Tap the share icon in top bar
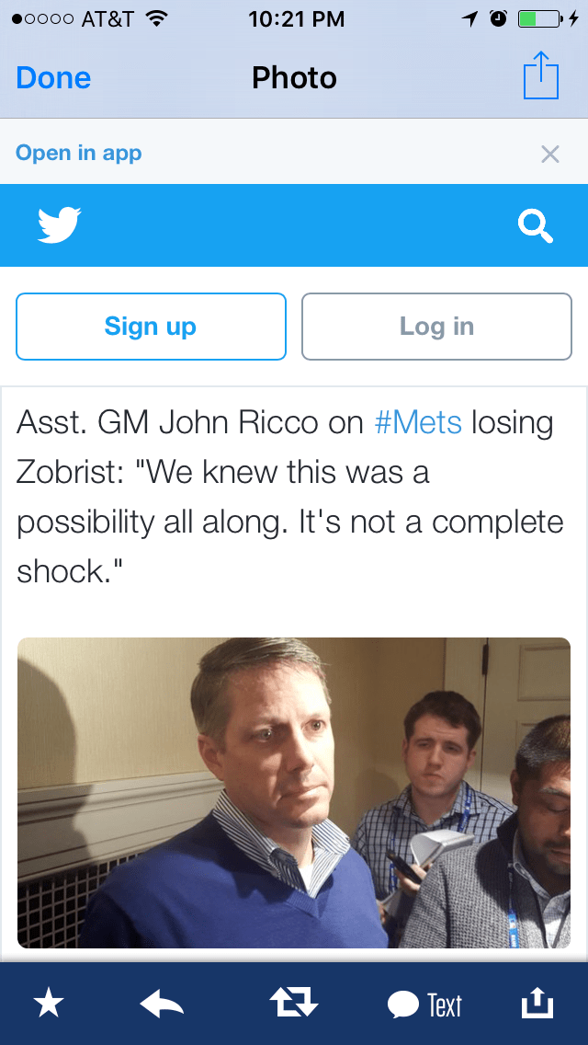 (x=540, y=77)
